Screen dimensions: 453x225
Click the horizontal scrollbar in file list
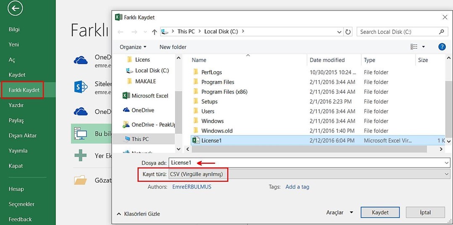coord(309,149)
